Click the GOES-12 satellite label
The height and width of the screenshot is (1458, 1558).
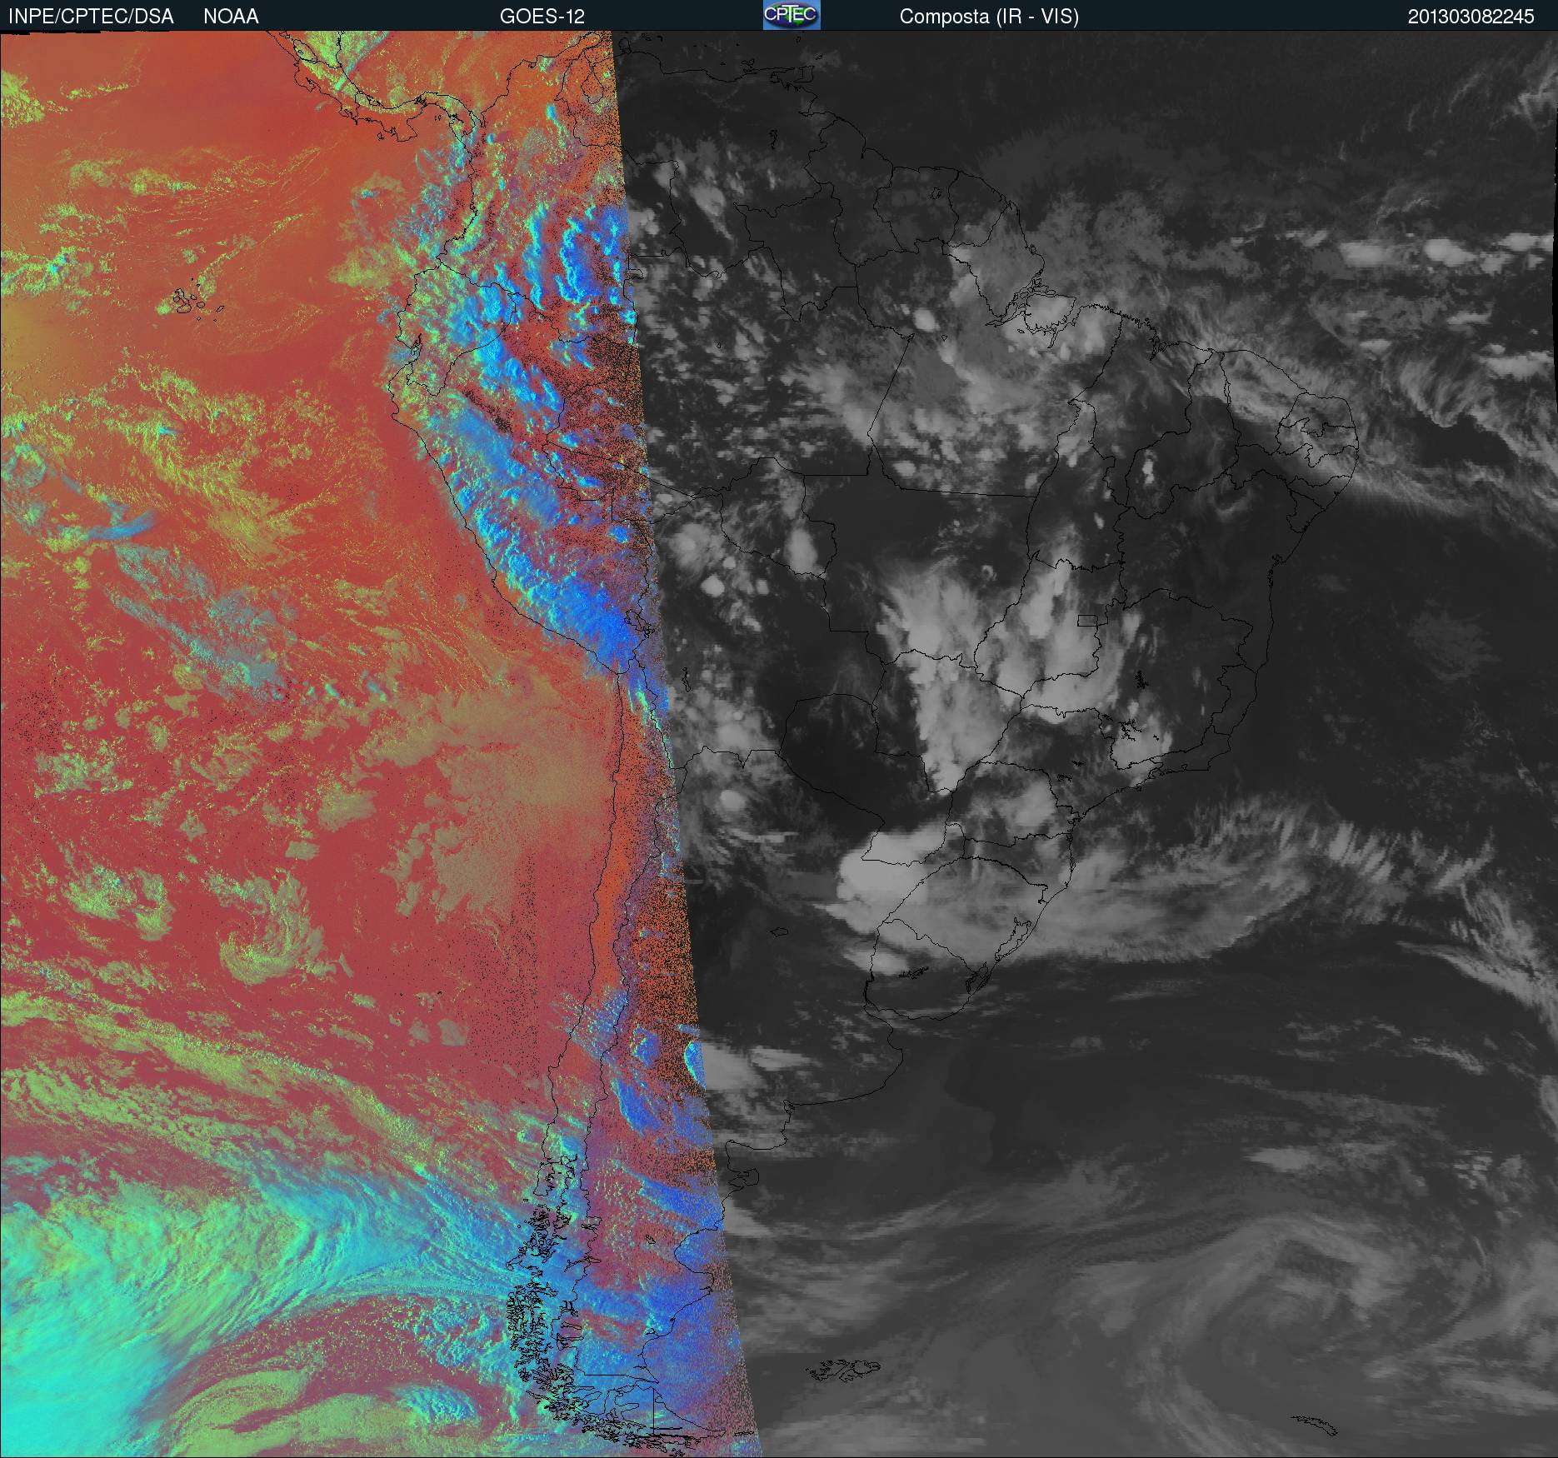542,17
